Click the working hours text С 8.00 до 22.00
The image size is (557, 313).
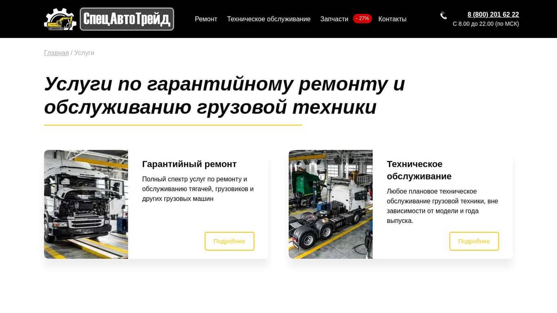(486, 23)
